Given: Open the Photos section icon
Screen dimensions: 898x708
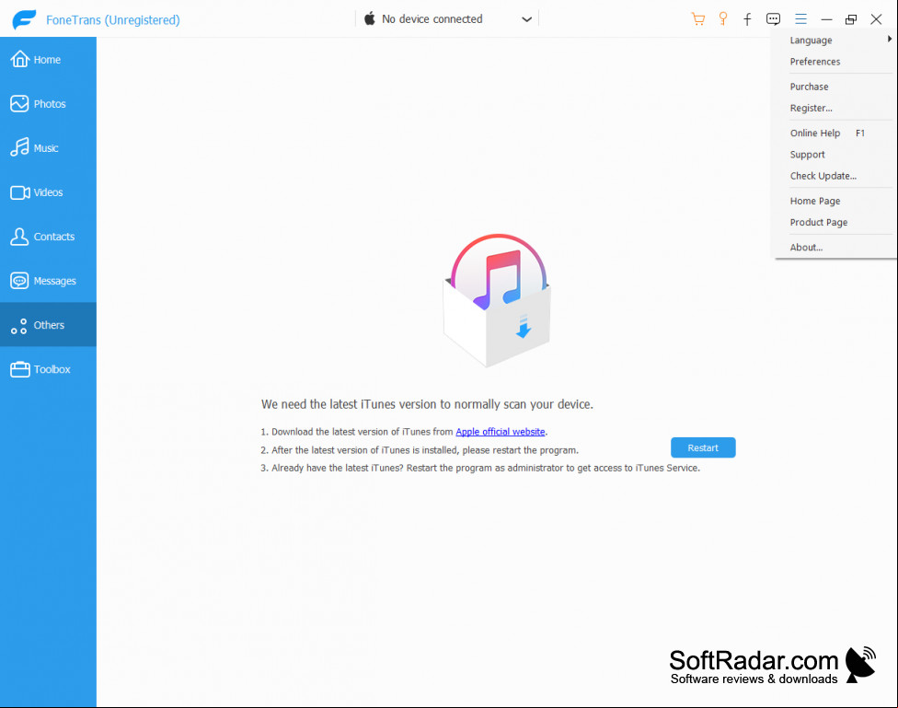Looking at the screenshot, I should 19,104.
